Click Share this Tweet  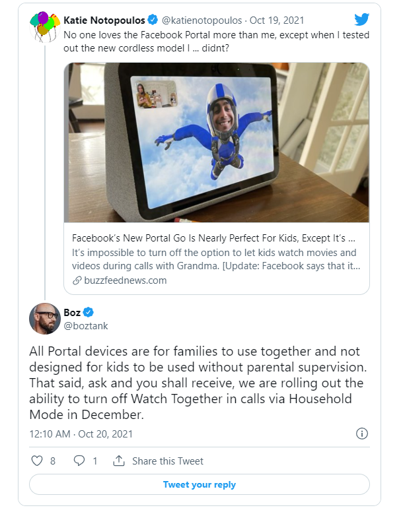tap(168, 461)
